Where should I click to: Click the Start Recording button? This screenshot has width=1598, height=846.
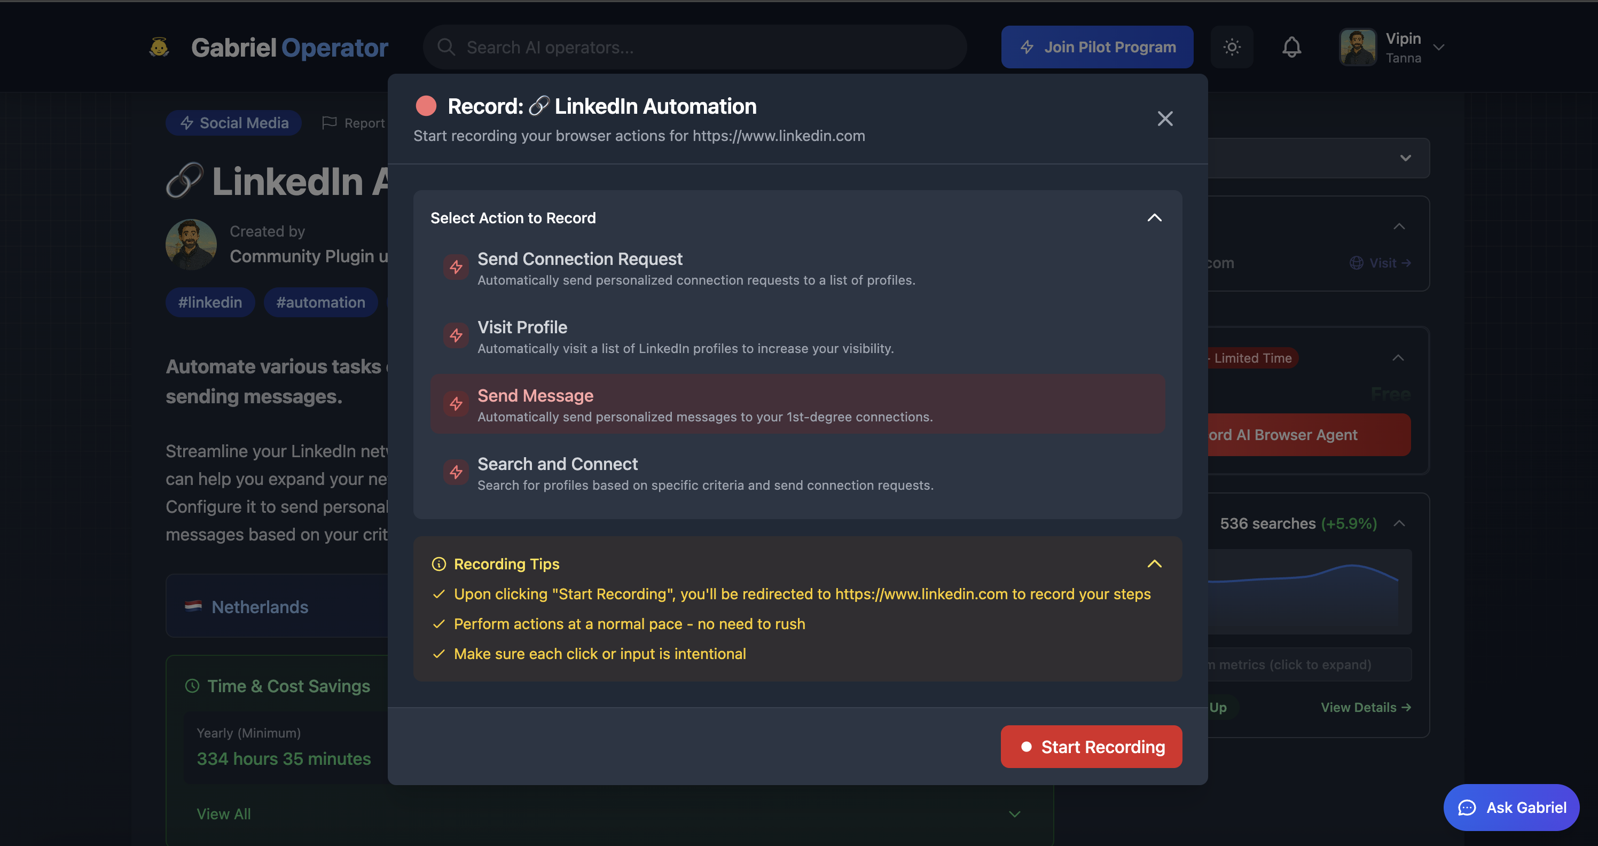tap(1091, 747)
